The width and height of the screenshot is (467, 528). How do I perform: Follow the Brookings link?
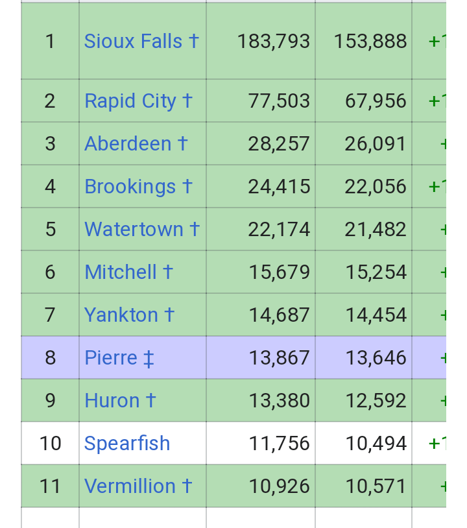point(130,187)
